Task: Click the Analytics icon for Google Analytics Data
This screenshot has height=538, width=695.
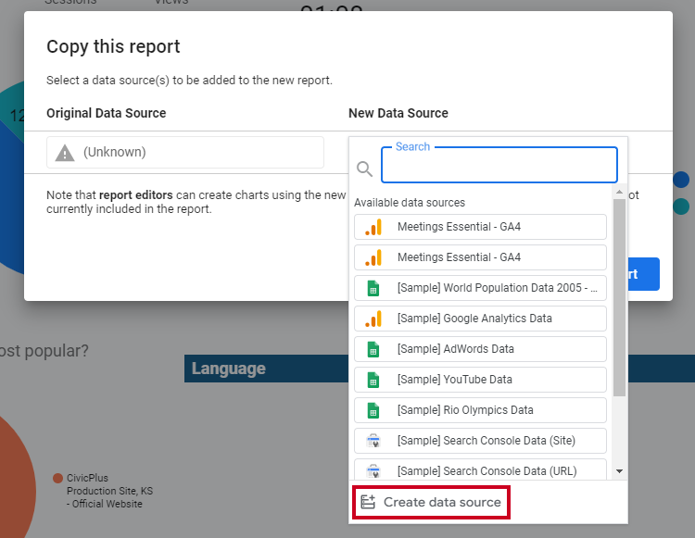Action: coord(373,319)
